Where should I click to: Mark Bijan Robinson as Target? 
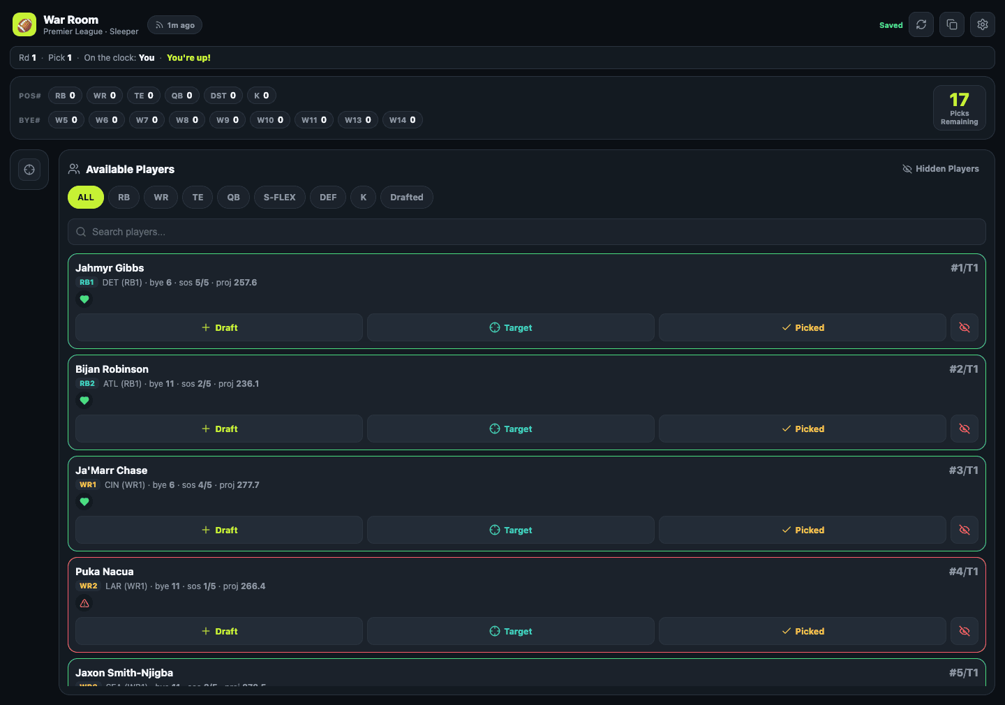[x=511, y=429]
